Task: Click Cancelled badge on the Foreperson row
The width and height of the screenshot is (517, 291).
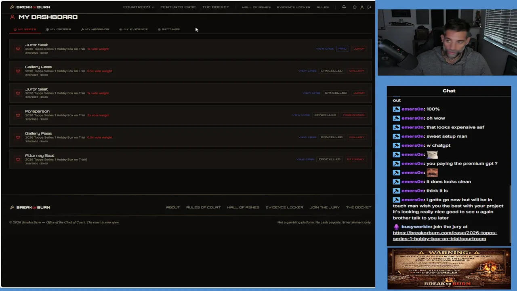Action: click(325, 115)
